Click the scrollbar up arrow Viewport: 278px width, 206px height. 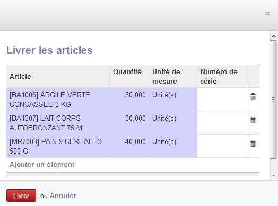coord(274,35)
